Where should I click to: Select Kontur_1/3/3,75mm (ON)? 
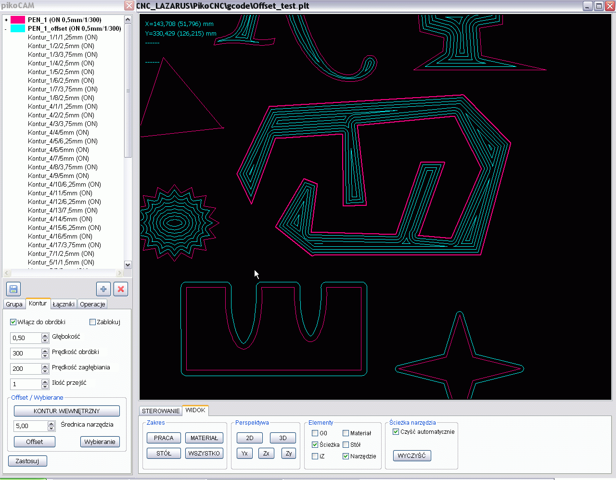coord(63,54)
